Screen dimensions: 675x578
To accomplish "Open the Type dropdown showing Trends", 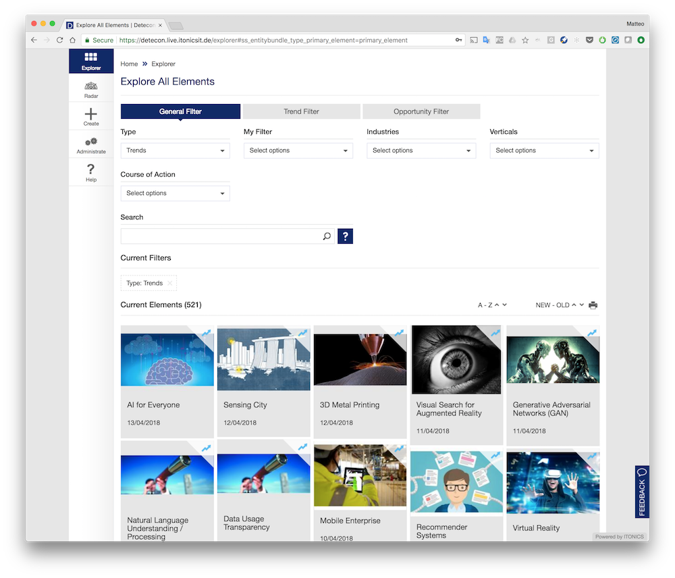I will [x=175, y=151].
